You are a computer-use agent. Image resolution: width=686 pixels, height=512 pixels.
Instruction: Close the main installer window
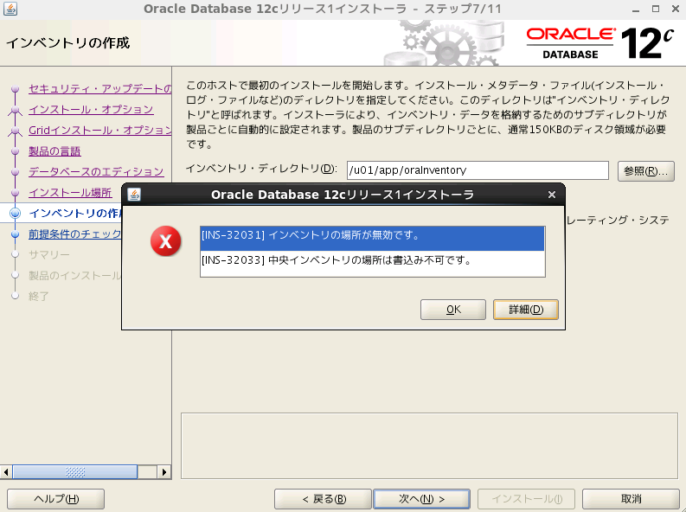click(676, 9)
